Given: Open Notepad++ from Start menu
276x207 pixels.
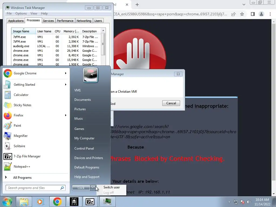Looking at the screenshot, I should [x=36, y=167].
